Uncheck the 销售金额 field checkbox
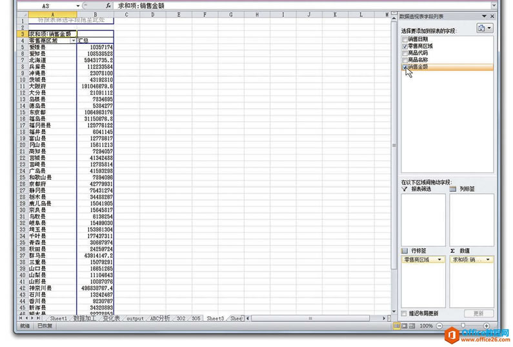 coord(405,66)
